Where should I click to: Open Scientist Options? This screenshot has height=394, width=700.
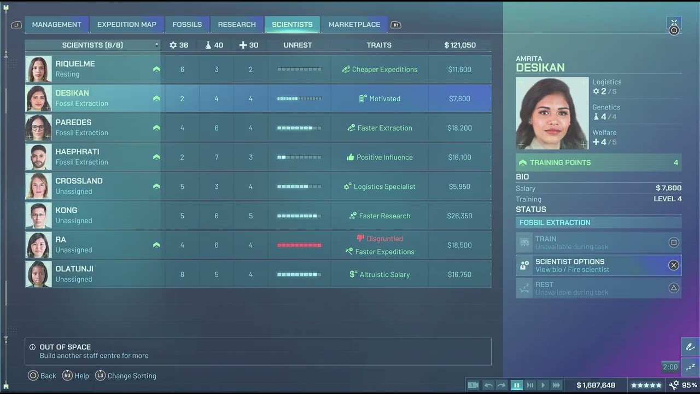click(x=599, y=265)
